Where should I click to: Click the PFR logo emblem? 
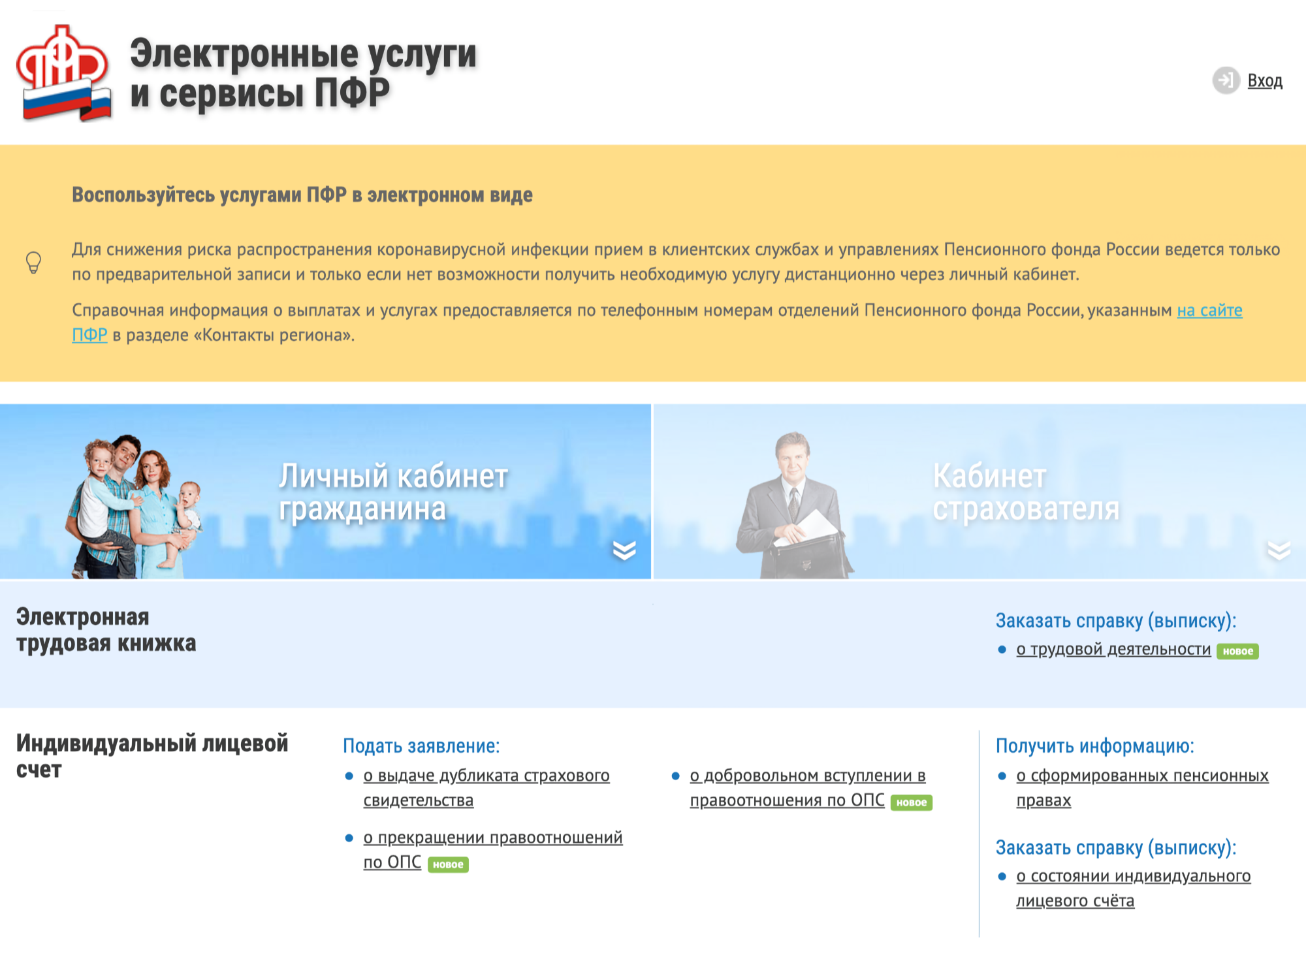[64, 73]
